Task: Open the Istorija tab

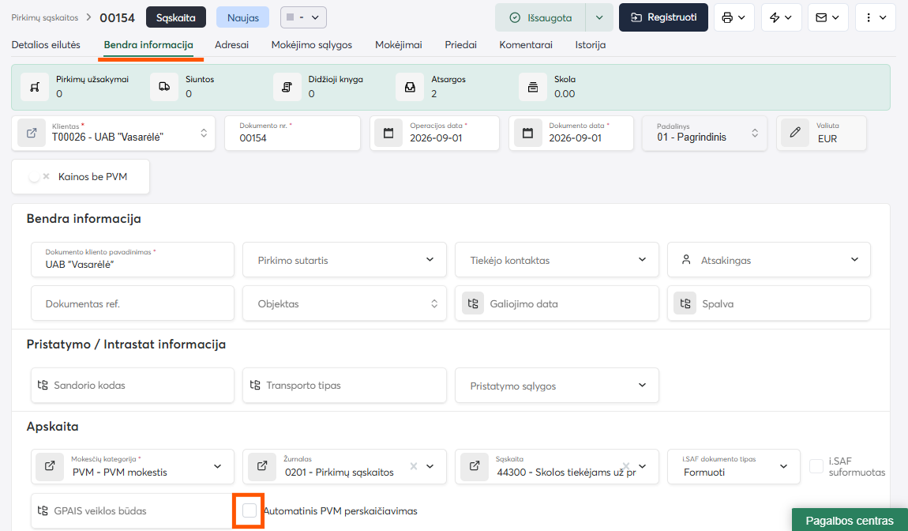Action: [x=590, y=44]
